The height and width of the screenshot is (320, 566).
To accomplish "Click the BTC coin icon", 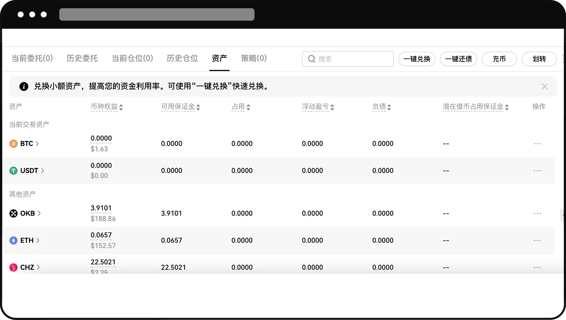I will click(x=13, y=143).
